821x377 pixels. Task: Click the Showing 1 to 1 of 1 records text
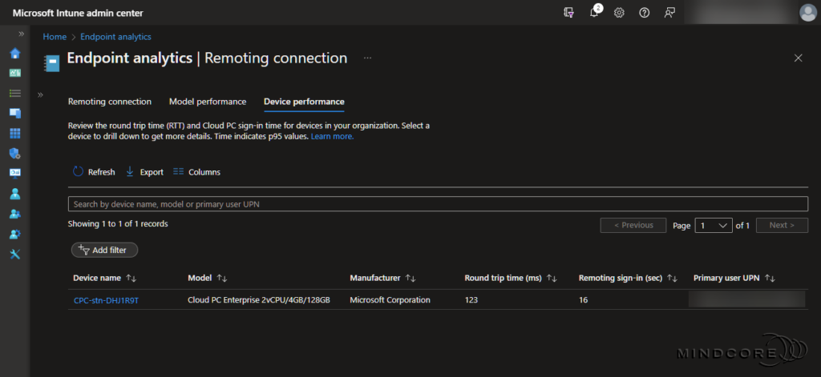coord(118,224)
